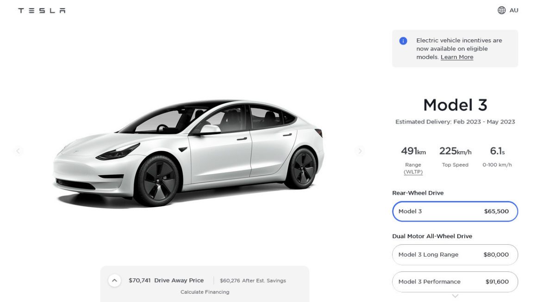The width and height of the screenshot is (537, 302).
Task: Click the 225km/h Top Speed spec
Action: (455, 151)
